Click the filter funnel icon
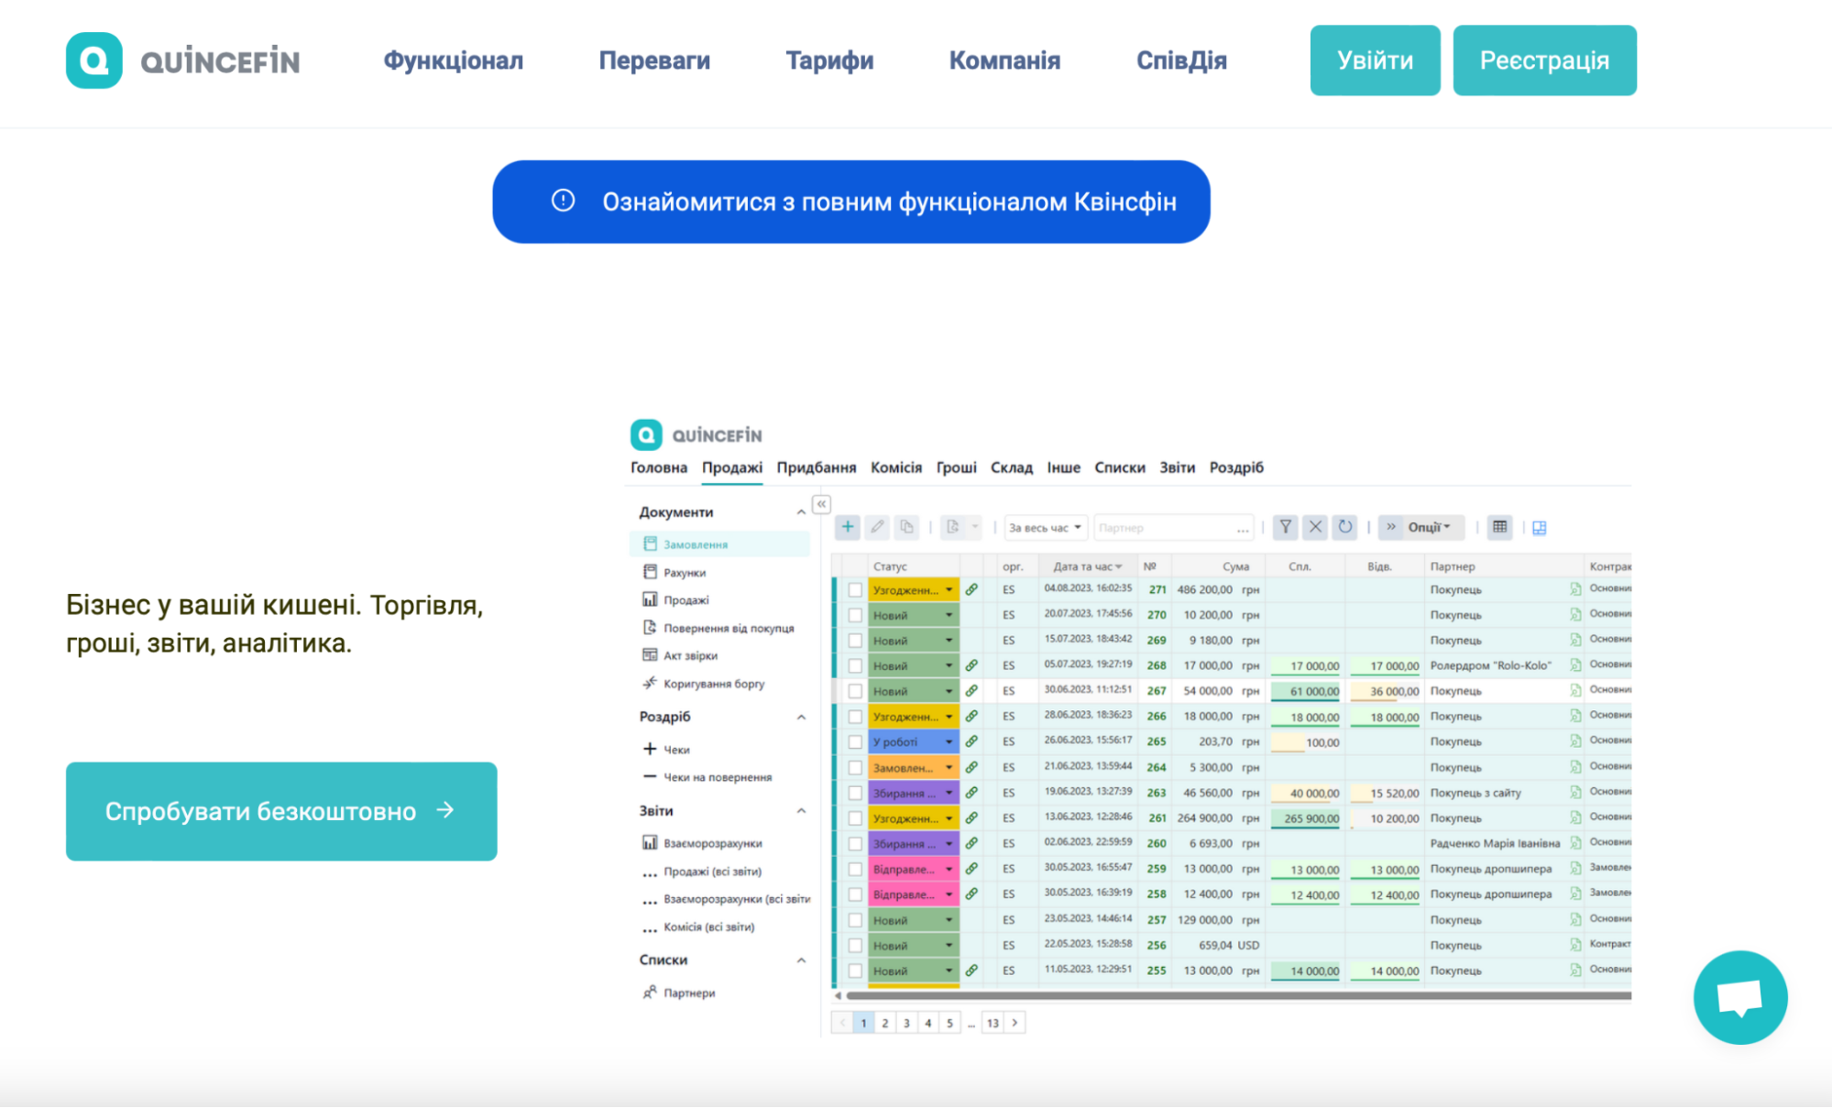 pyautogui.click(x=1286, y=527)
